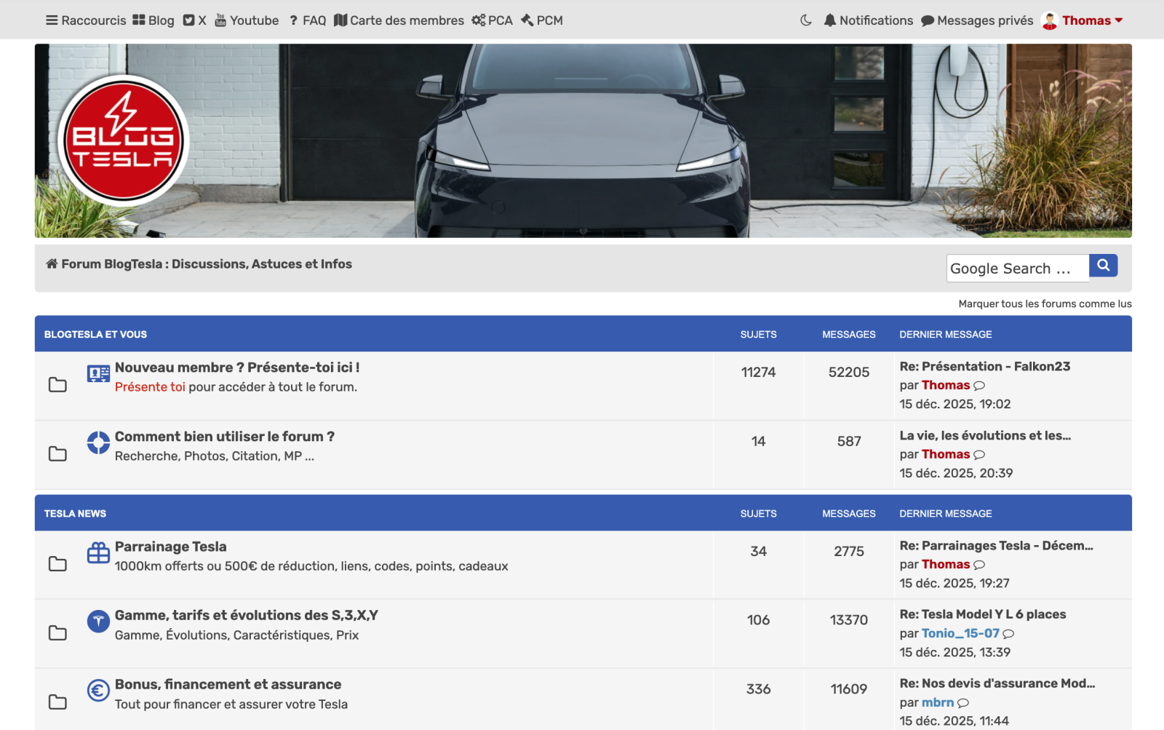Click the 13370 messages count
The width and height of the screenshot is (1164, 730).
[x=849, y=620]
